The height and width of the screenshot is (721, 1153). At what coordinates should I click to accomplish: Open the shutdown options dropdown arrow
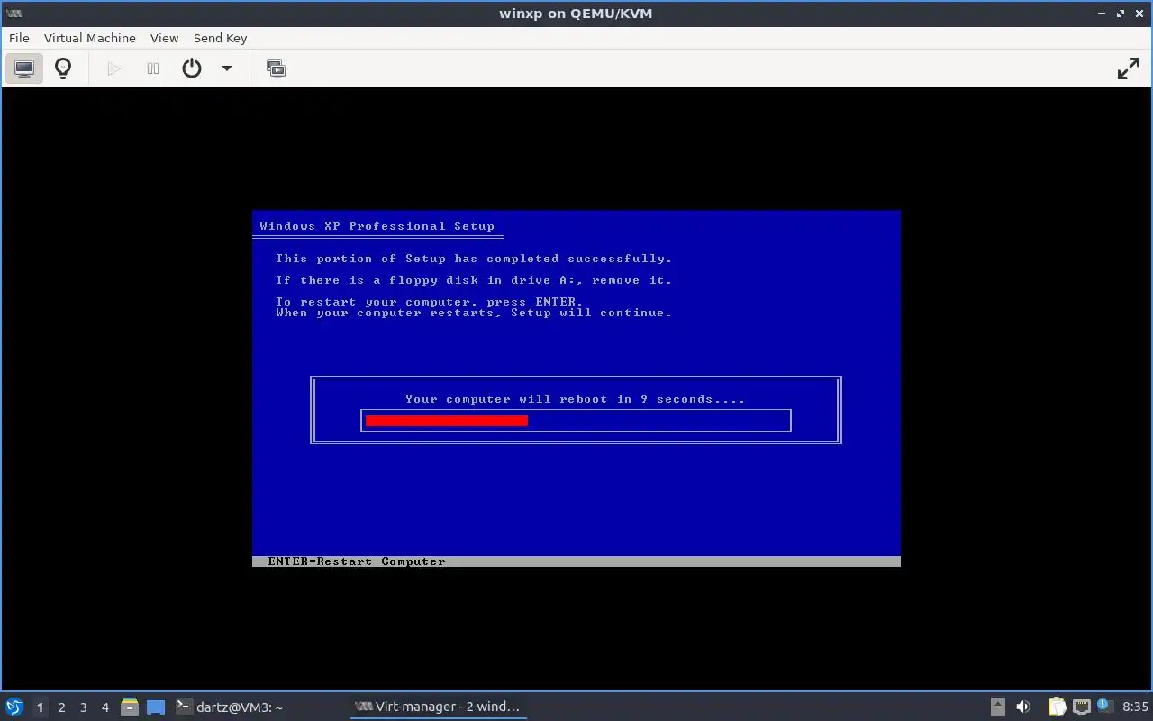(227, 68)
